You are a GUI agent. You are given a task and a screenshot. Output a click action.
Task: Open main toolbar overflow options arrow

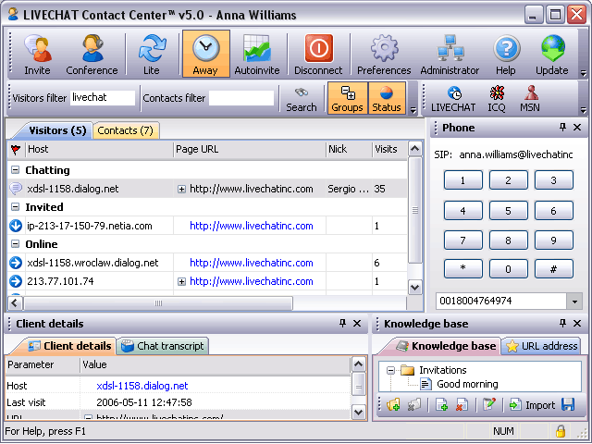[584, 73]
